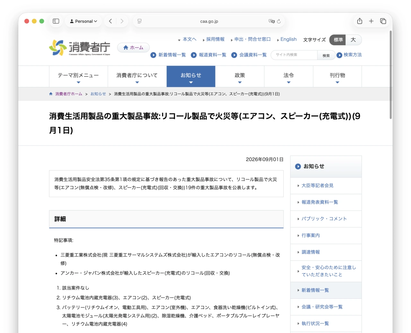Click the main article title heading

point(205,123)
